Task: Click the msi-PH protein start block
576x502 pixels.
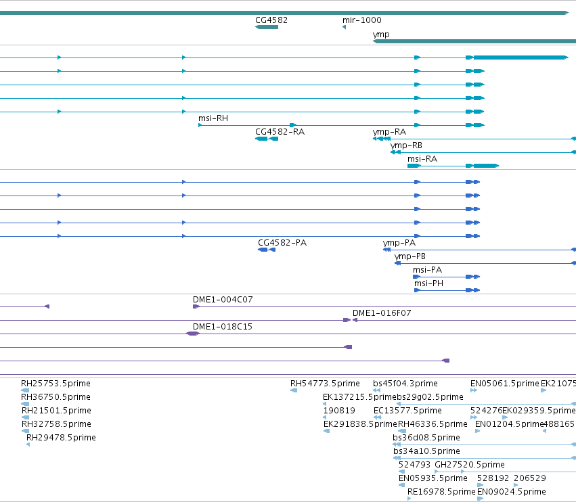Action: coord(418,290)
